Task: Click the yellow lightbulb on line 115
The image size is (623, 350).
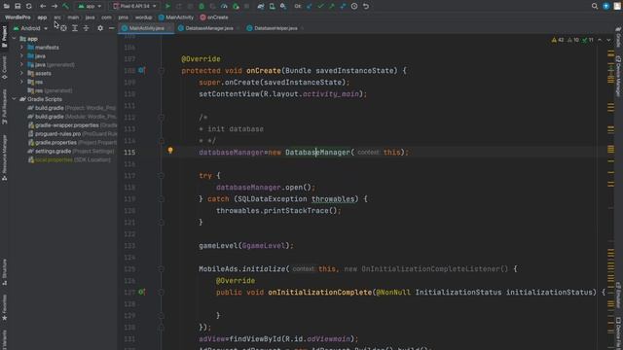Action: click(170, 151)
